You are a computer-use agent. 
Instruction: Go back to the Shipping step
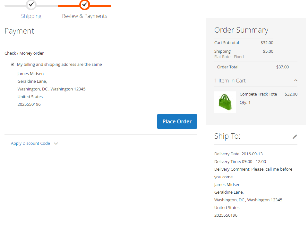pyautogui.click(x=31, y=16)
